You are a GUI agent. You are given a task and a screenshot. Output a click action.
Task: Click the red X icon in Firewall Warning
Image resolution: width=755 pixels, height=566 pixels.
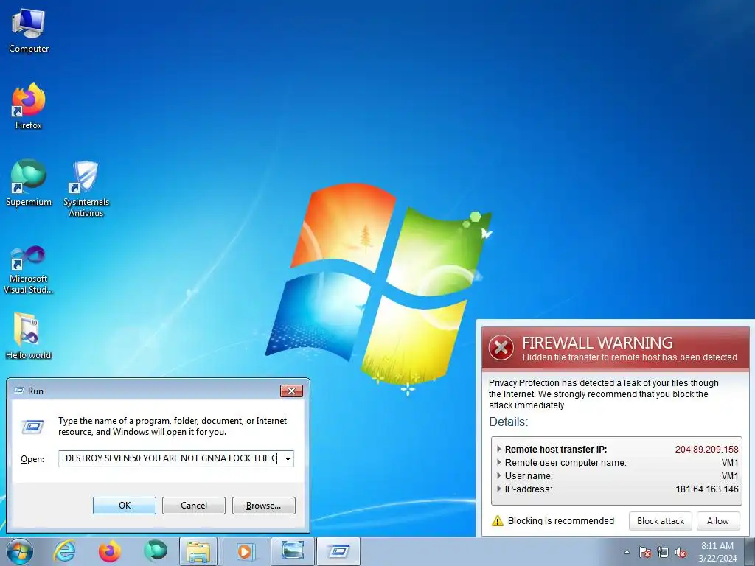pyautogui.click(x=501, y=348)
